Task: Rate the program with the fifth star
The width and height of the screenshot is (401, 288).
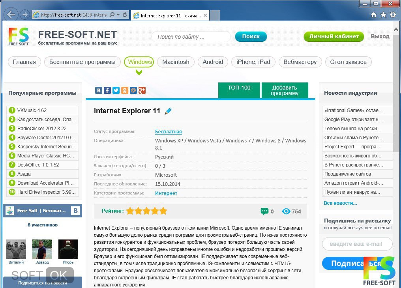Action: (x=163, y=211)
